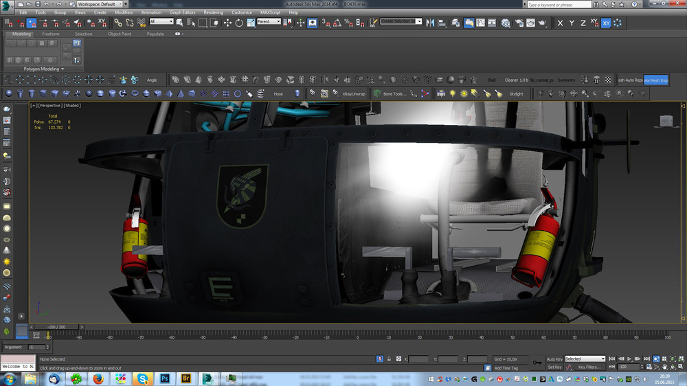Image resolution: width=687 pixels, height=386 pixels.
Task: Open the Curve Editor icon
Action: click(x=481, y=23)
